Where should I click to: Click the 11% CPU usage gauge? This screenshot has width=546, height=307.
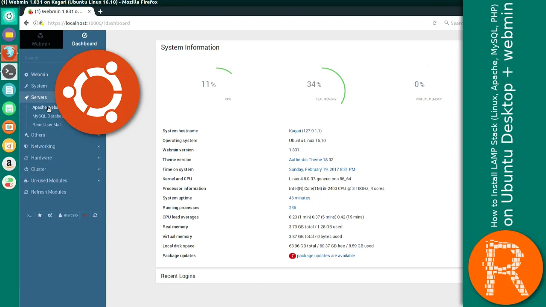click(x=209, y=84)
